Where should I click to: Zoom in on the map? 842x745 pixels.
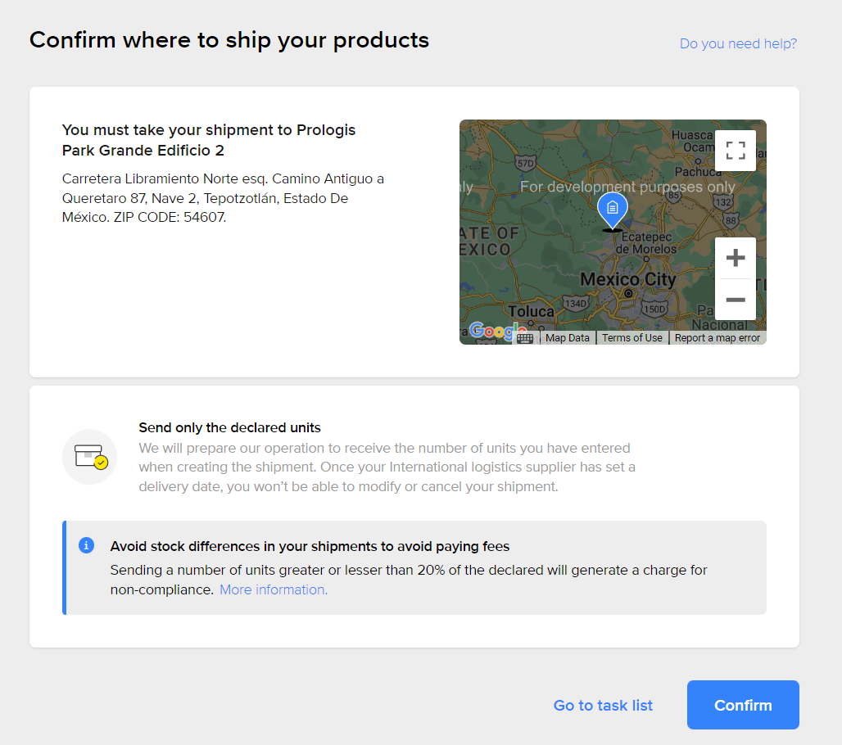pos(735,258)
